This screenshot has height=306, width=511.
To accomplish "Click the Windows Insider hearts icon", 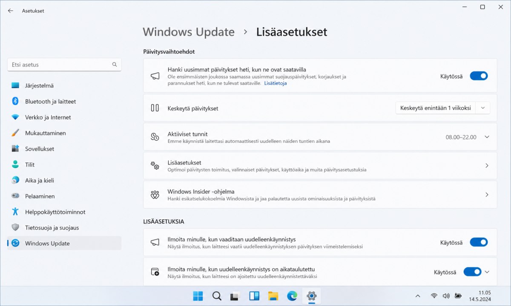I will pos(155,195).
